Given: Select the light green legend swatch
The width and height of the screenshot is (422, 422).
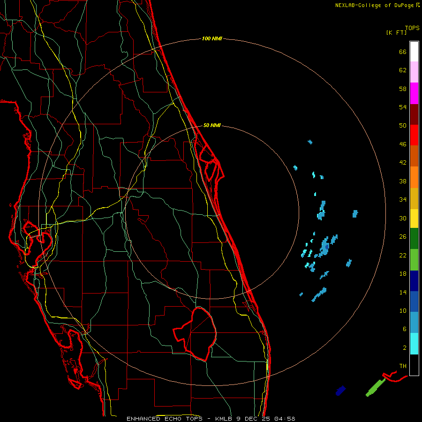Looking at the screenshot, I should pyautogui.click(x=414, y=260).
